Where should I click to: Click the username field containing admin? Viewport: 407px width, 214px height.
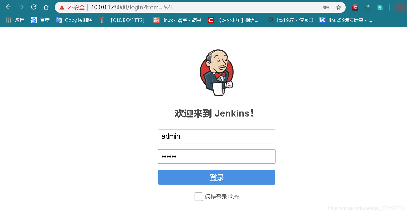[x=216, y=136]
